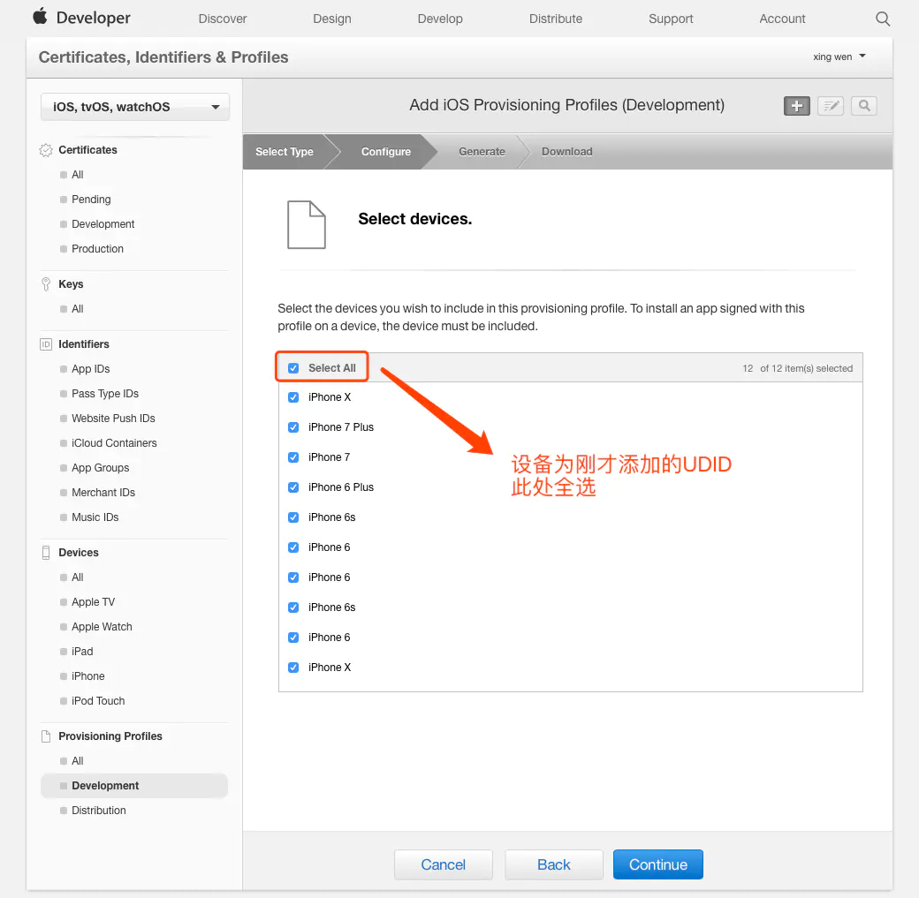Open the Design menu

[331, 19]
